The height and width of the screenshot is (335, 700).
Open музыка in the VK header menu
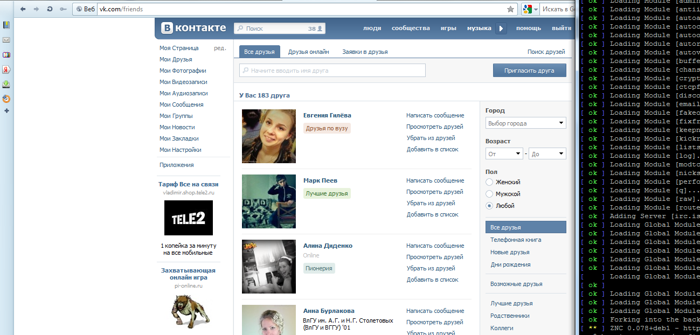[x=479, y=28]
